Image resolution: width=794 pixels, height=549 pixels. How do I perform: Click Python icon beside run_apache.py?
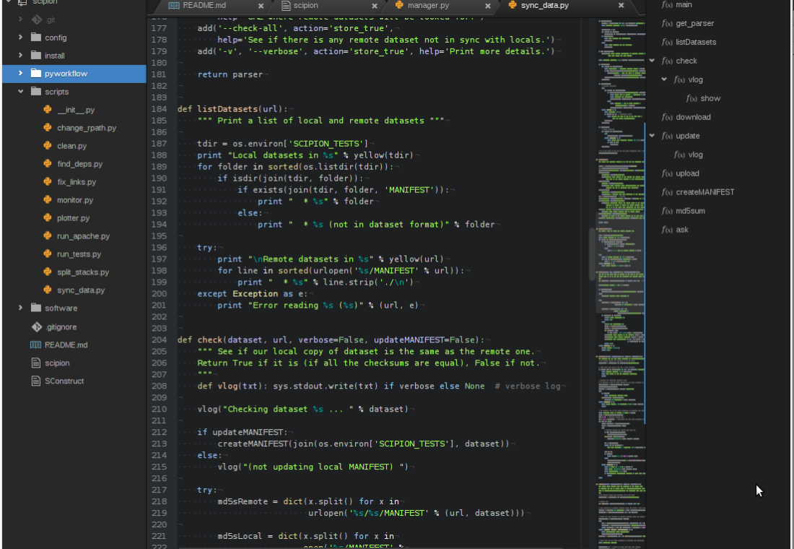48,235
